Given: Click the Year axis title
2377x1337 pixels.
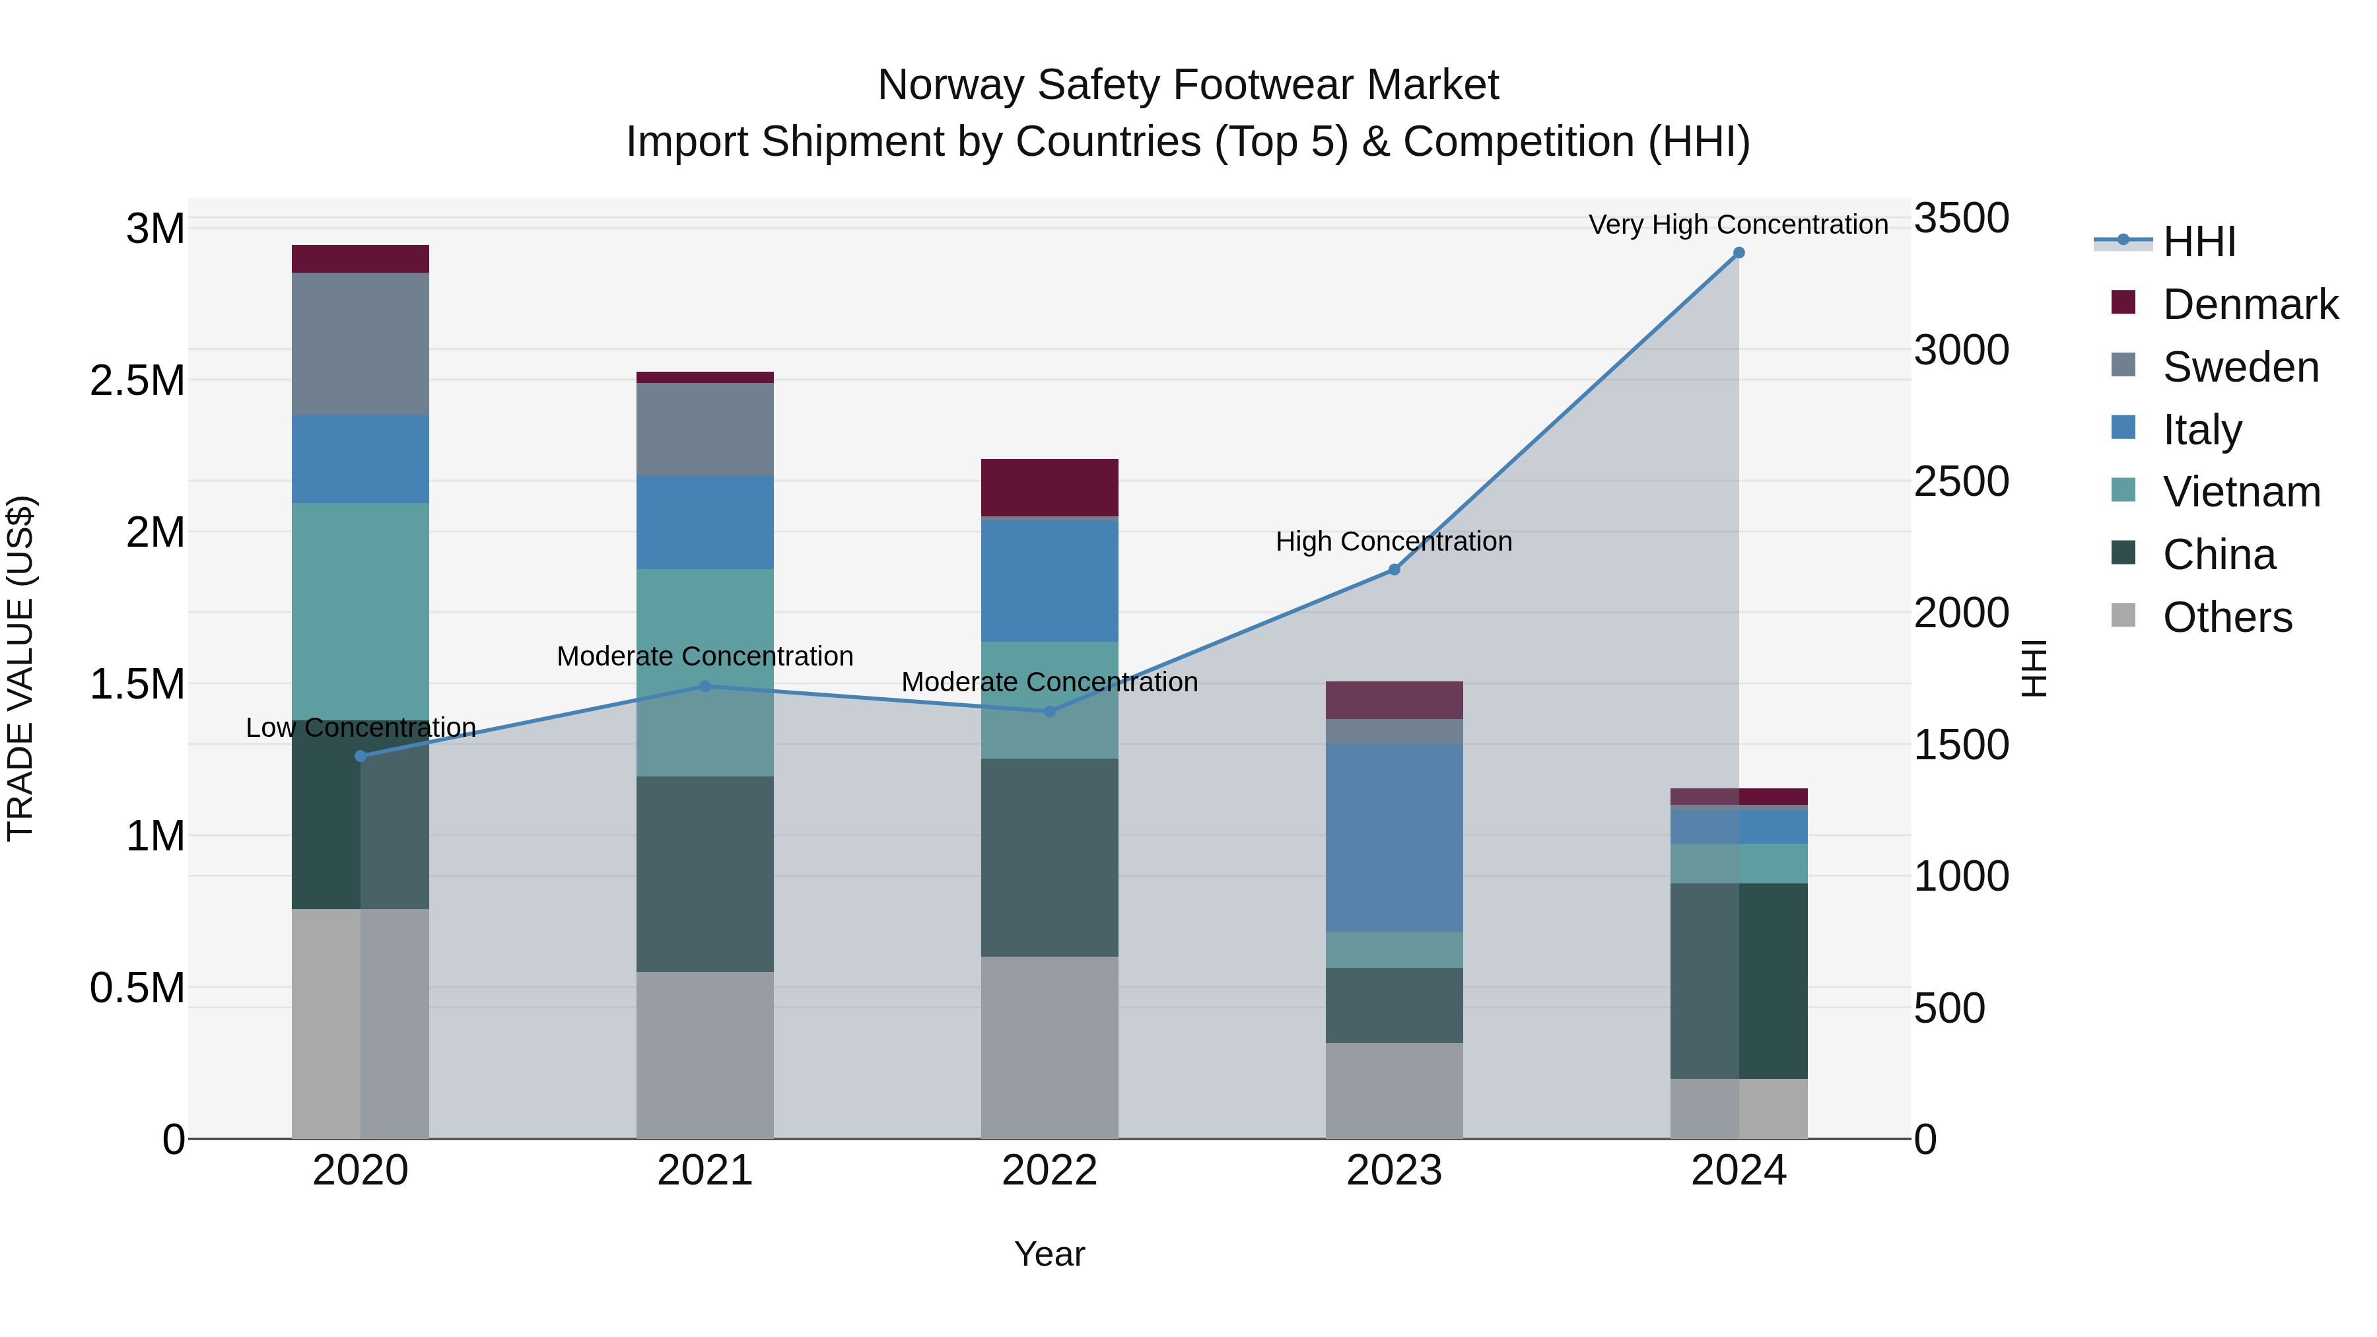Looking at the screenshot, I should point(1049,1255).
